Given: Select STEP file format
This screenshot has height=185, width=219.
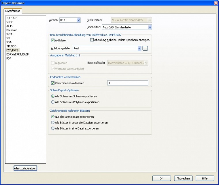Looking at the screenshot, I should click(10, 22).
